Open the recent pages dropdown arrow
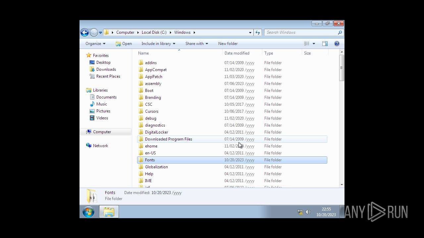 click(100, 33)
